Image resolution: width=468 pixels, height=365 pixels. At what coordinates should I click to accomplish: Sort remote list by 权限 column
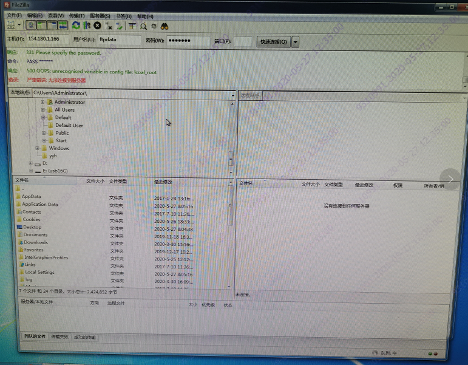pos(398,185)
